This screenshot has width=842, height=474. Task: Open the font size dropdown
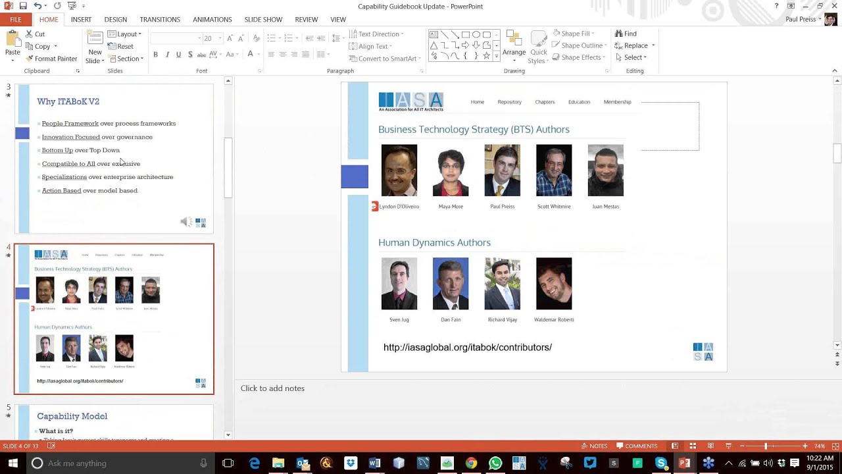coord(219,38)
